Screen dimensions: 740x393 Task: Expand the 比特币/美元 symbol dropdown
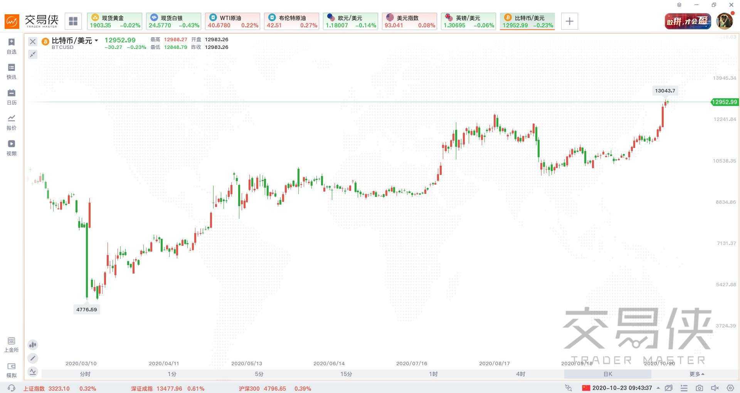(x=96, y=40)
